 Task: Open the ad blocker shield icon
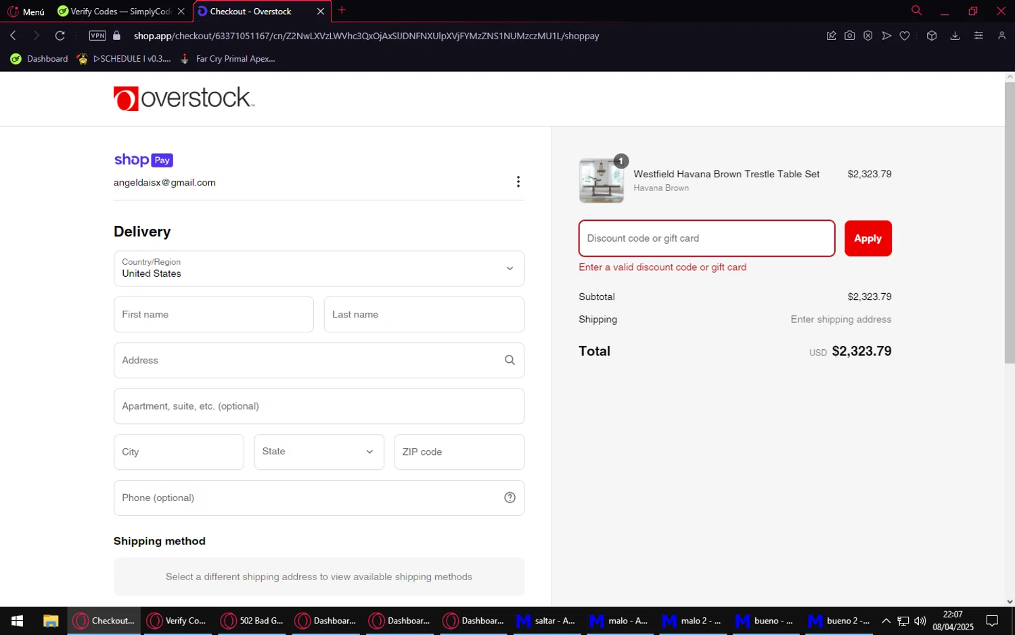867,36
